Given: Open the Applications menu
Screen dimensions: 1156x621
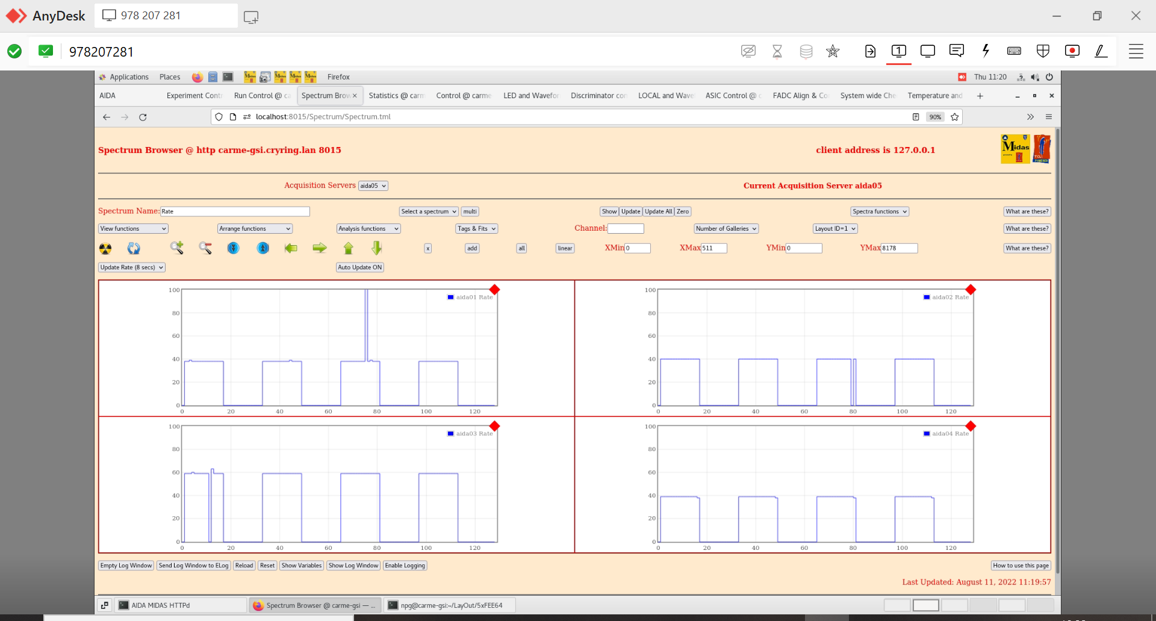Looking at the screenshot, I should coord(128,77).
